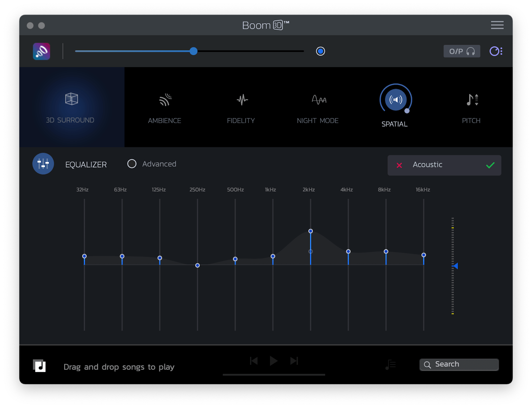
Task: Open the playlist queue icon
Action: [x=390, y=365]
